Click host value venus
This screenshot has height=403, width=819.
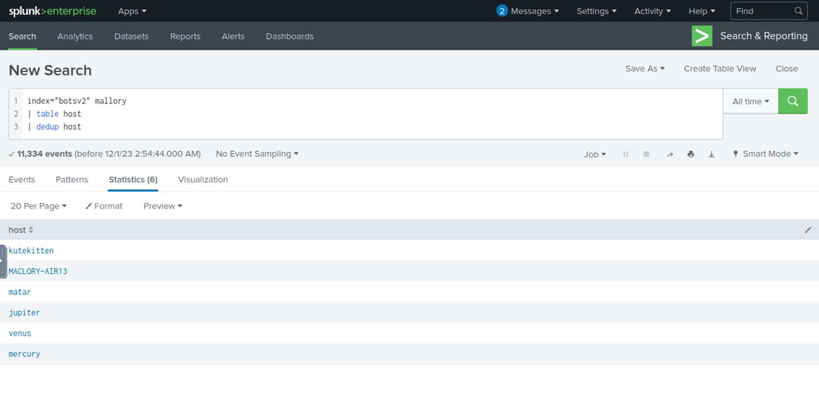pyautogui.click(x=20, y=333)
